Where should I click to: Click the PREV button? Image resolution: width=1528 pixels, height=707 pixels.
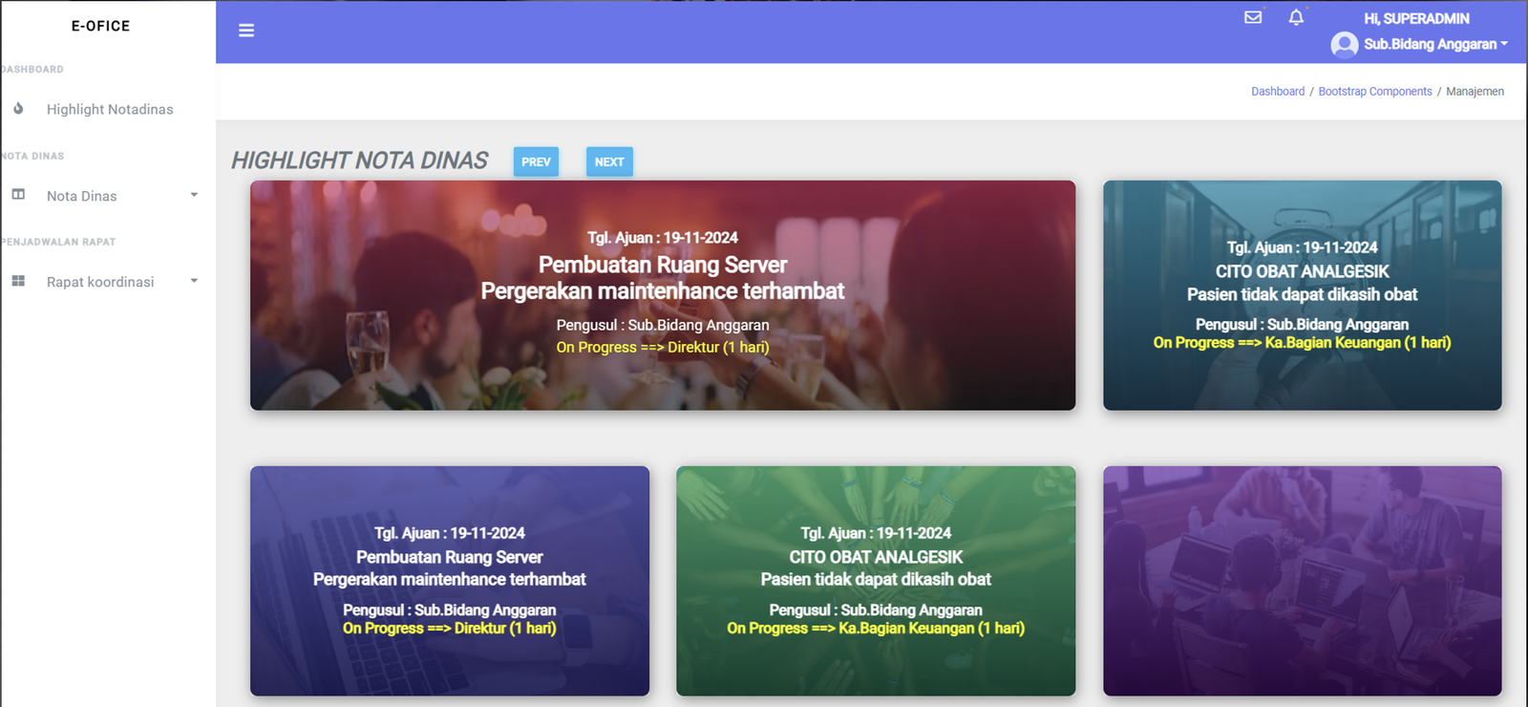536,161
